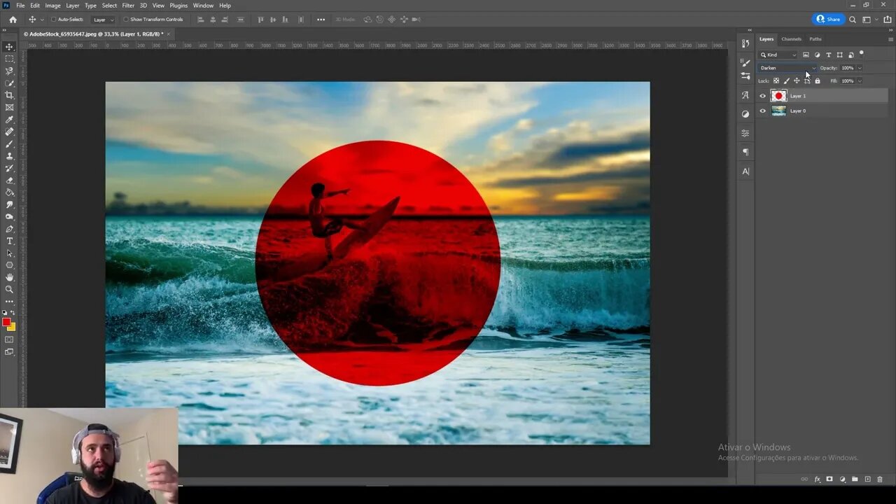
Task: Open the Kind filter dropdown
Action: (x=779, y=55)
